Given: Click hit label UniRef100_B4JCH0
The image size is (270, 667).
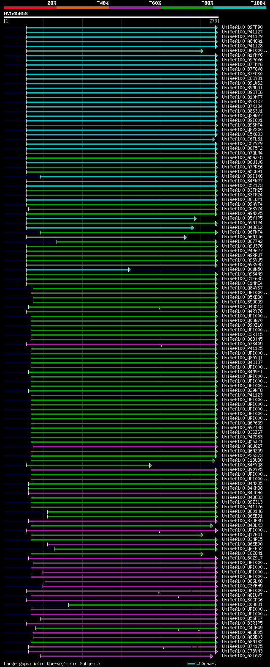Looking at the screenshot, I should click(242, 493).
